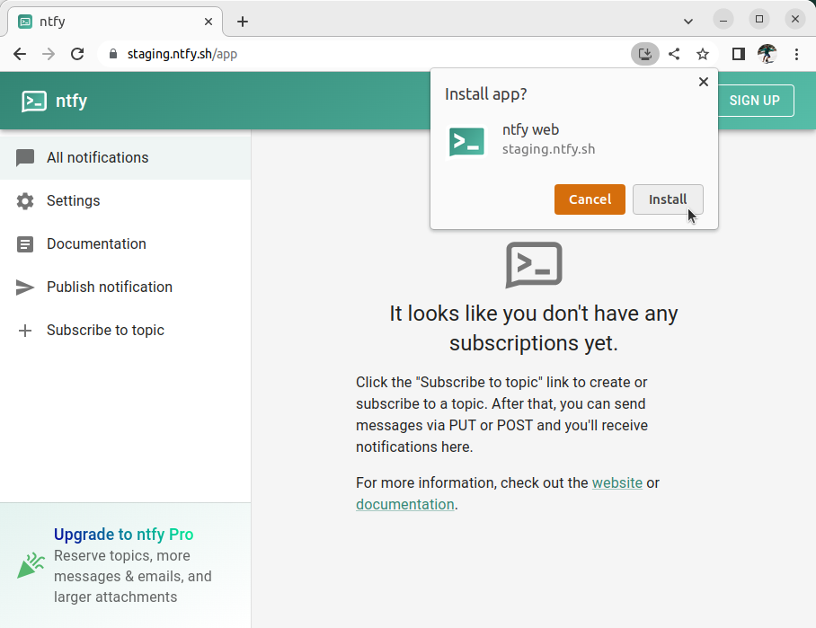
Task: Toggle the browser side panel
Action: pos(738,54)
